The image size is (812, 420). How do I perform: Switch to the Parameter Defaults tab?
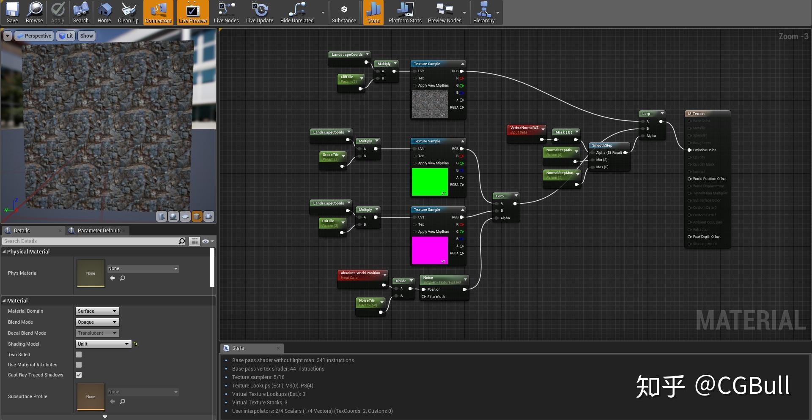coord(99,231)
